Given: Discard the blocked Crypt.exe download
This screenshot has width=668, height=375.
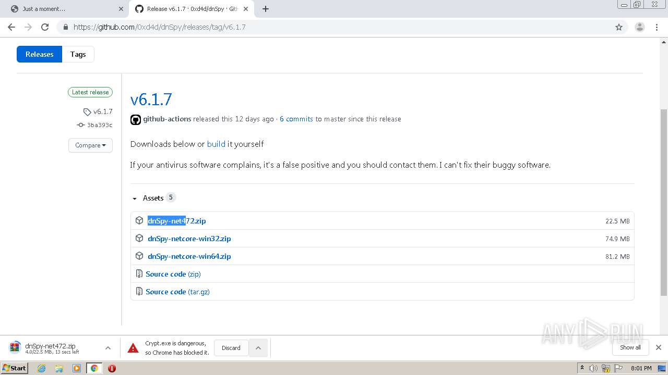Looking at the screenshot, I should coord(231,348).
